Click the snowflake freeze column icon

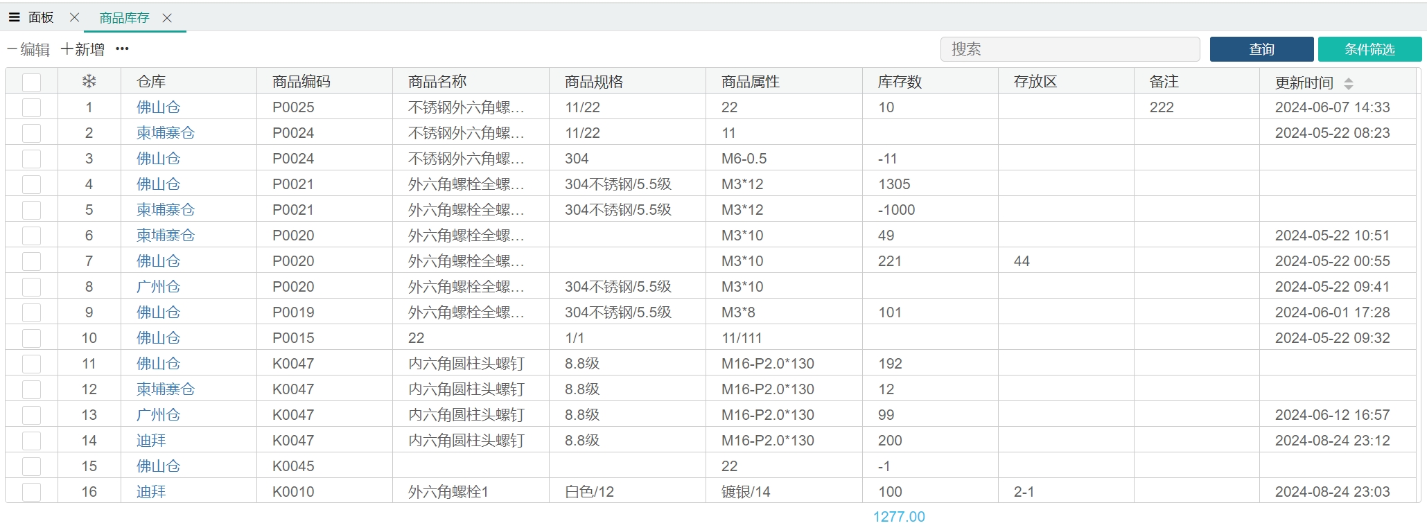(x=89, y=81)
